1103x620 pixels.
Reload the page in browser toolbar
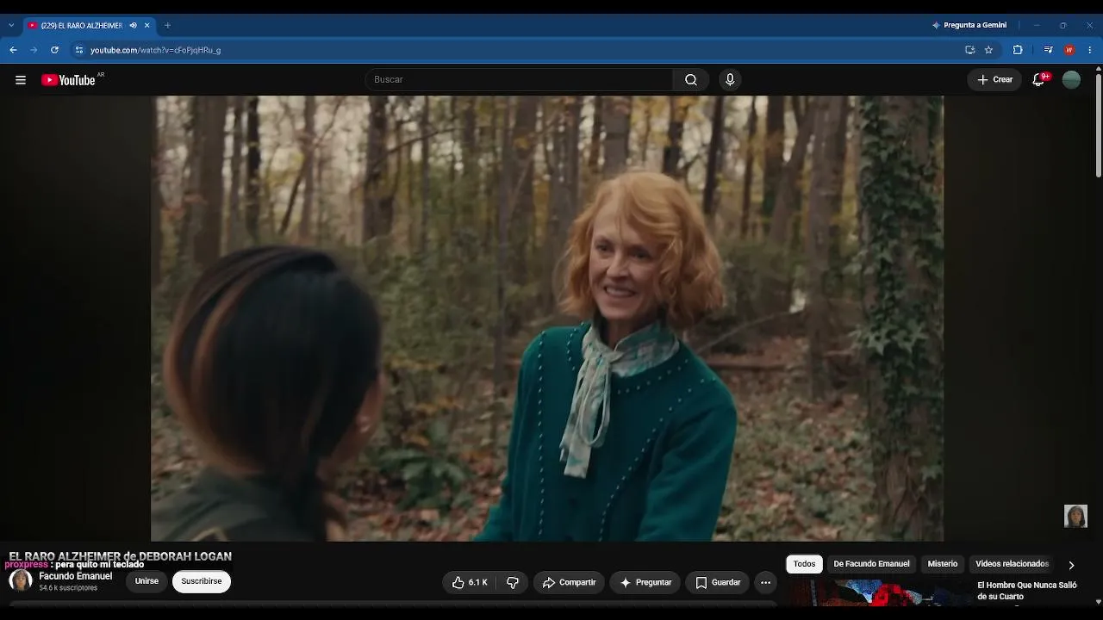point(54,50)
